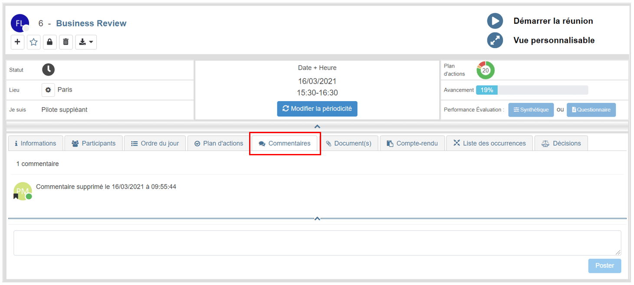
Task: Delete meeting using trash icon
Action: (x=66, y=42)
